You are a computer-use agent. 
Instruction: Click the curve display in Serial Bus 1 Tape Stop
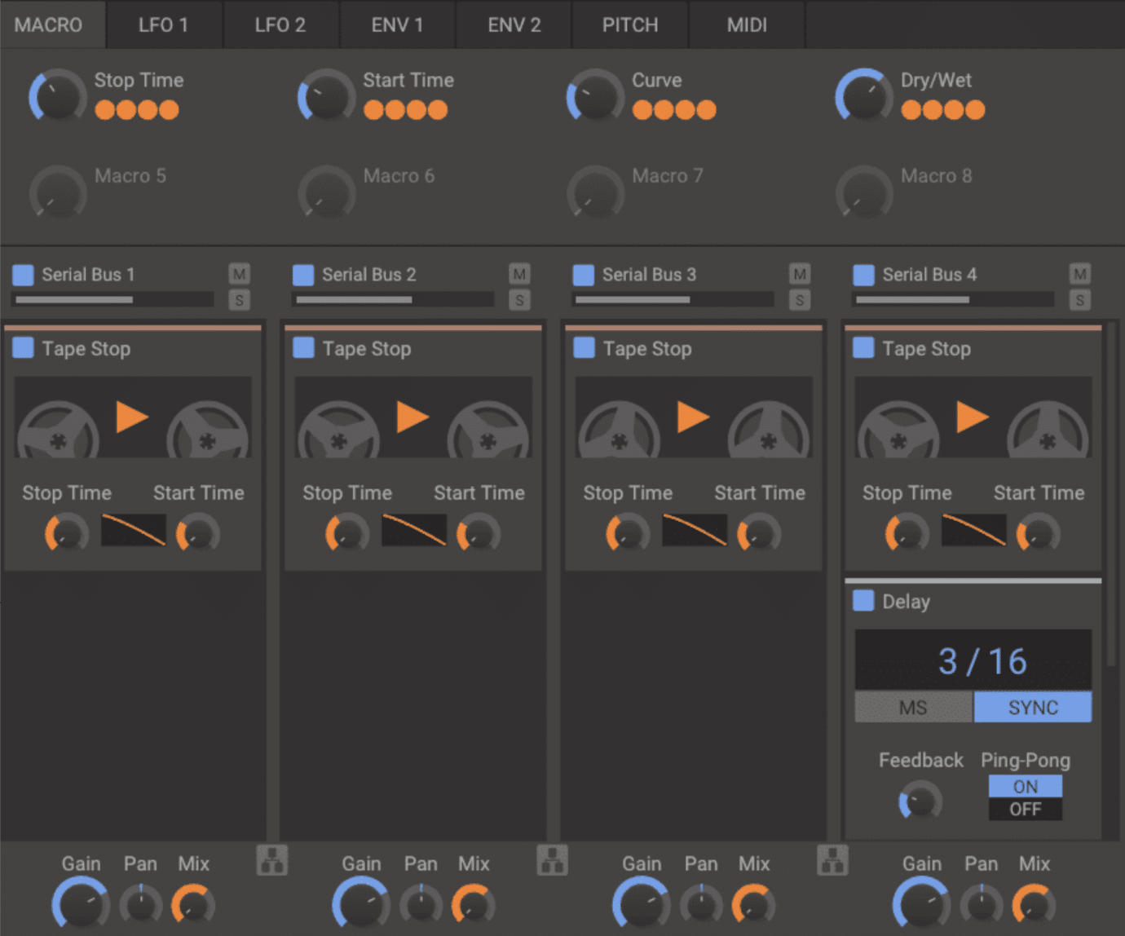[134, 530]
